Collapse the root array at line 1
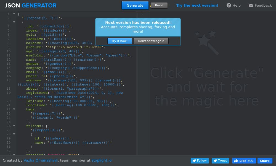Image resolution: width=276 pixels, height=166 pixels. coord(14,14)
